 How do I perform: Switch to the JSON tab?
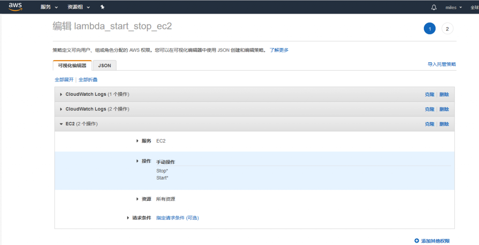click(x=104, y=66)
